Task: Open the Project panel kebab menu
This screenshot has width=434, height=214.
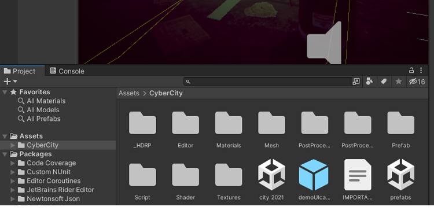Action: 421,70
